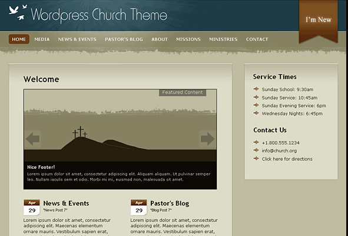Click the News & Events Apr 29 calendar icon

point(32,207)
